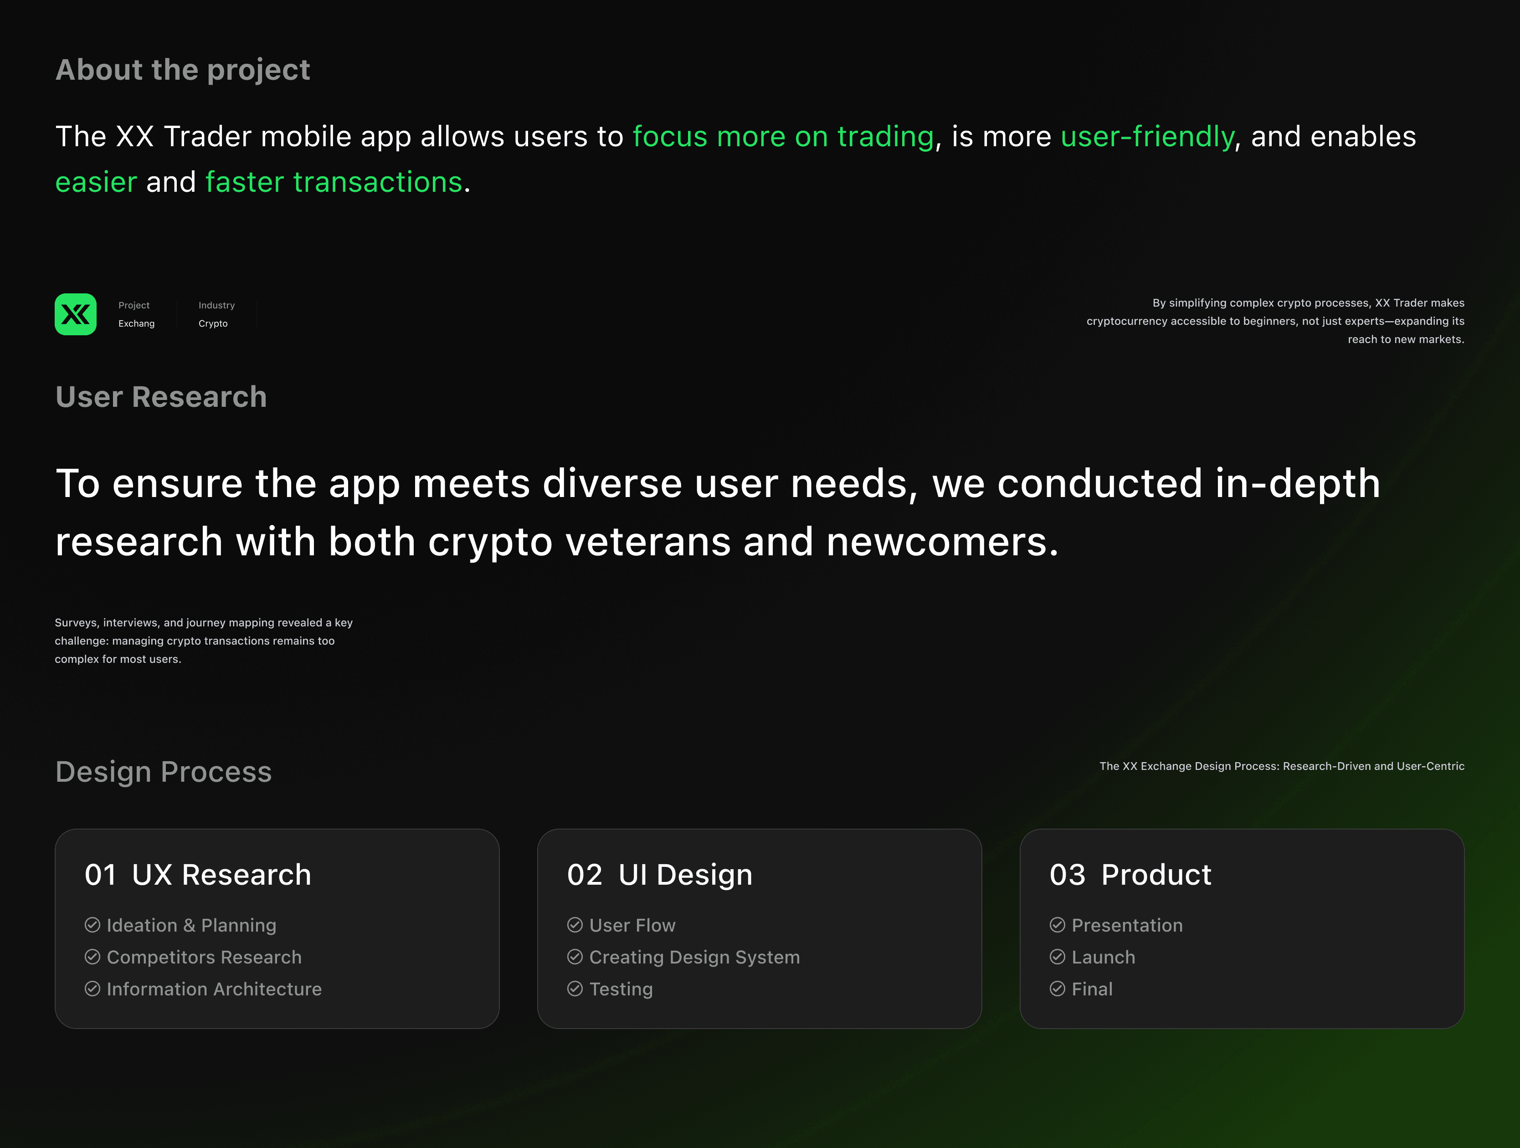Click the Project Exchang label
Image resolution: width=1520 pixels, height=1148 pixels.
[x=137, y=314]
